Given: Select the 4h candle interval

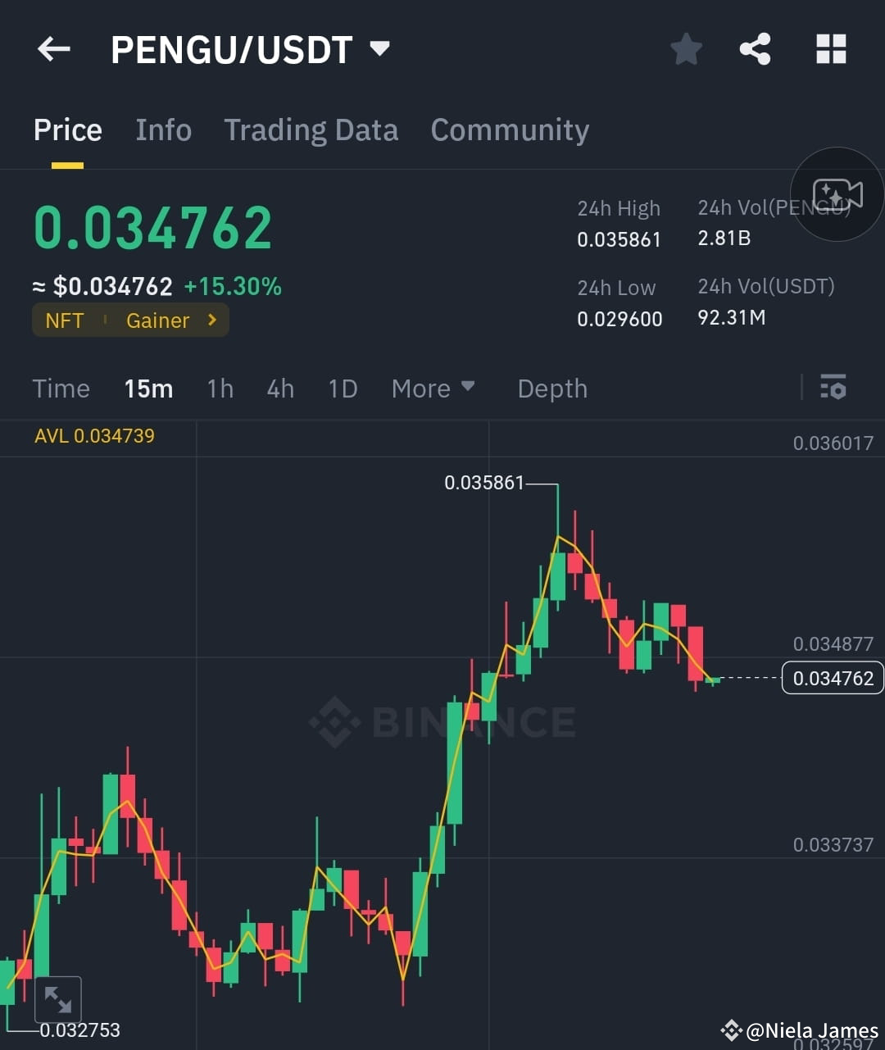Looking at the screenshot, I should (x=279, y=389).
